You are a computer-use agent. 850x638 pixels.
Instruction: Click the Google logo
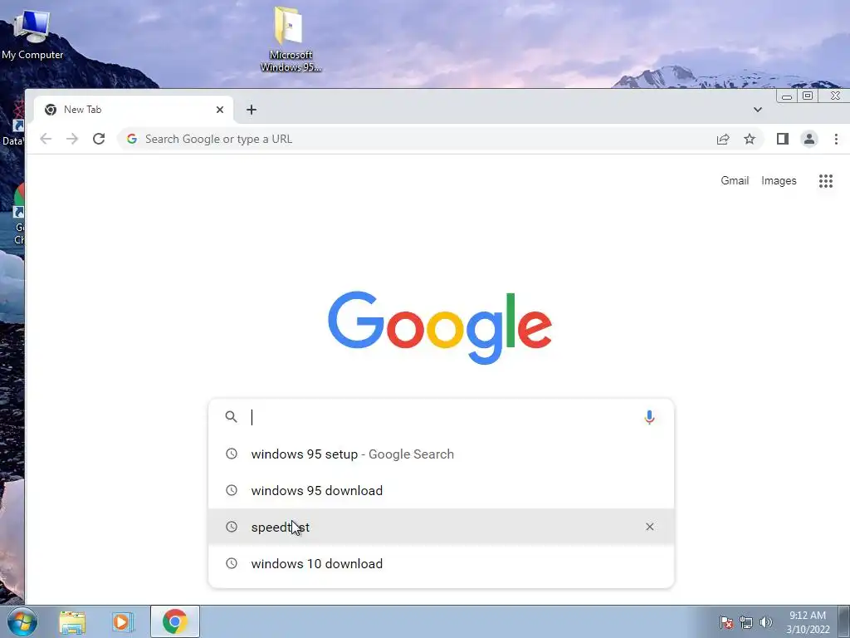440,327
